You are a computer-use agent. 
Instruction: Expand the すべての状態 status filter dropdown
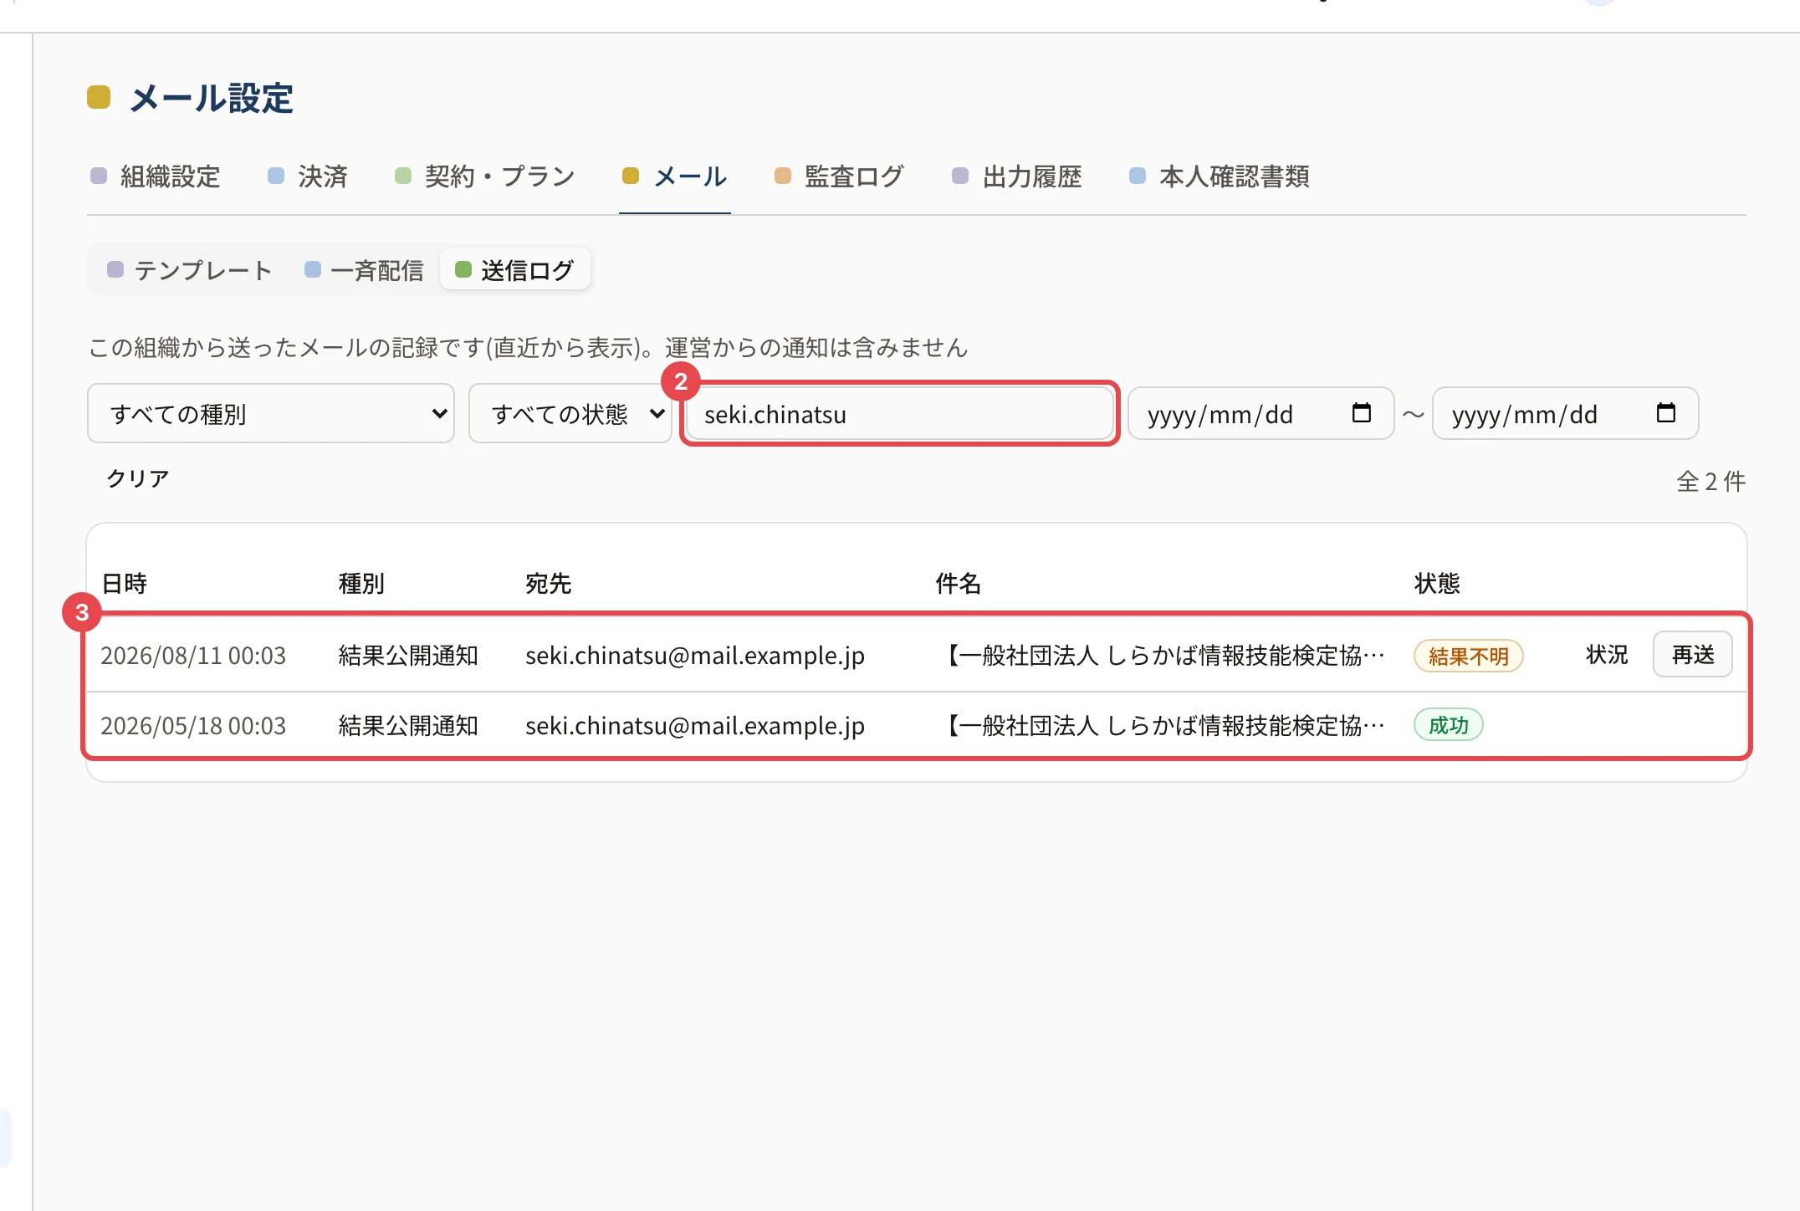point(570,413)
